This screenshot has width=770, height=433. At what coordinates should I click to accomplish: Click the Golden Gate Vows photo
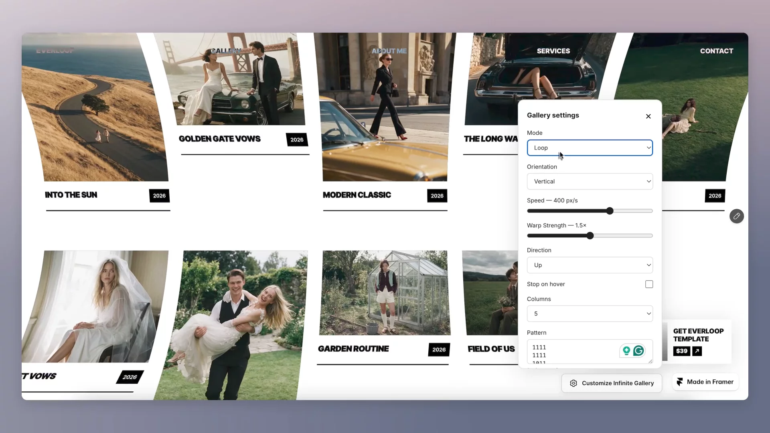tap(237, 79)
